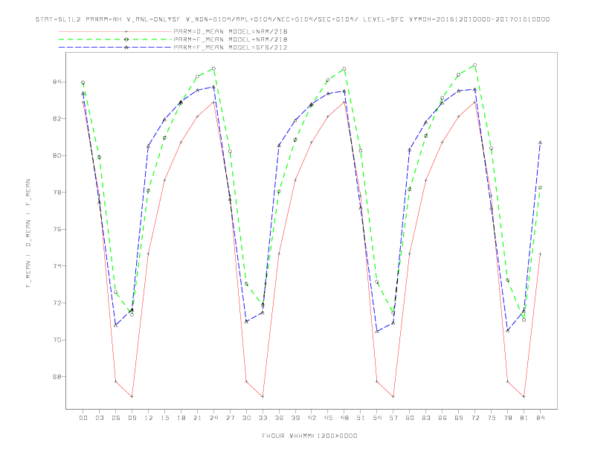Click y-axis tick label 84
Screen dimensions: 589x455
tap(56, 82)
